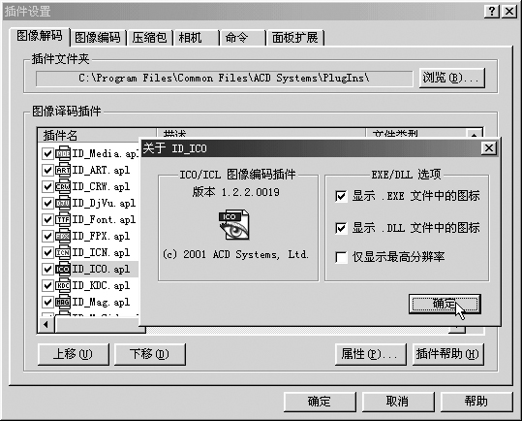Screen dimensions: 522x421
Task: Uncheck the ID_Font.apl plugin checkbox
Action: pyautogui.click(x=47, y=219)
